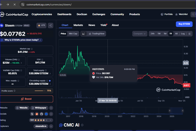Click the Boost button
The width and height of the screenshot is (196, 131).
pyautogui.click(x=27, y=99)
